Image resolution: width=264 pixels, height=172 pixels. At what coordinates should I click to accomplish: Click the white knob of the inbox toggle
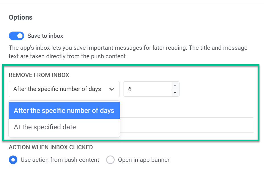tap(20, 36)
